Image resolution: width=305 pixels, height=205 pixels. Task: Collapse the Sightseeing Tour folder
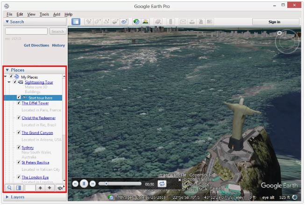(x=9, y=82)
